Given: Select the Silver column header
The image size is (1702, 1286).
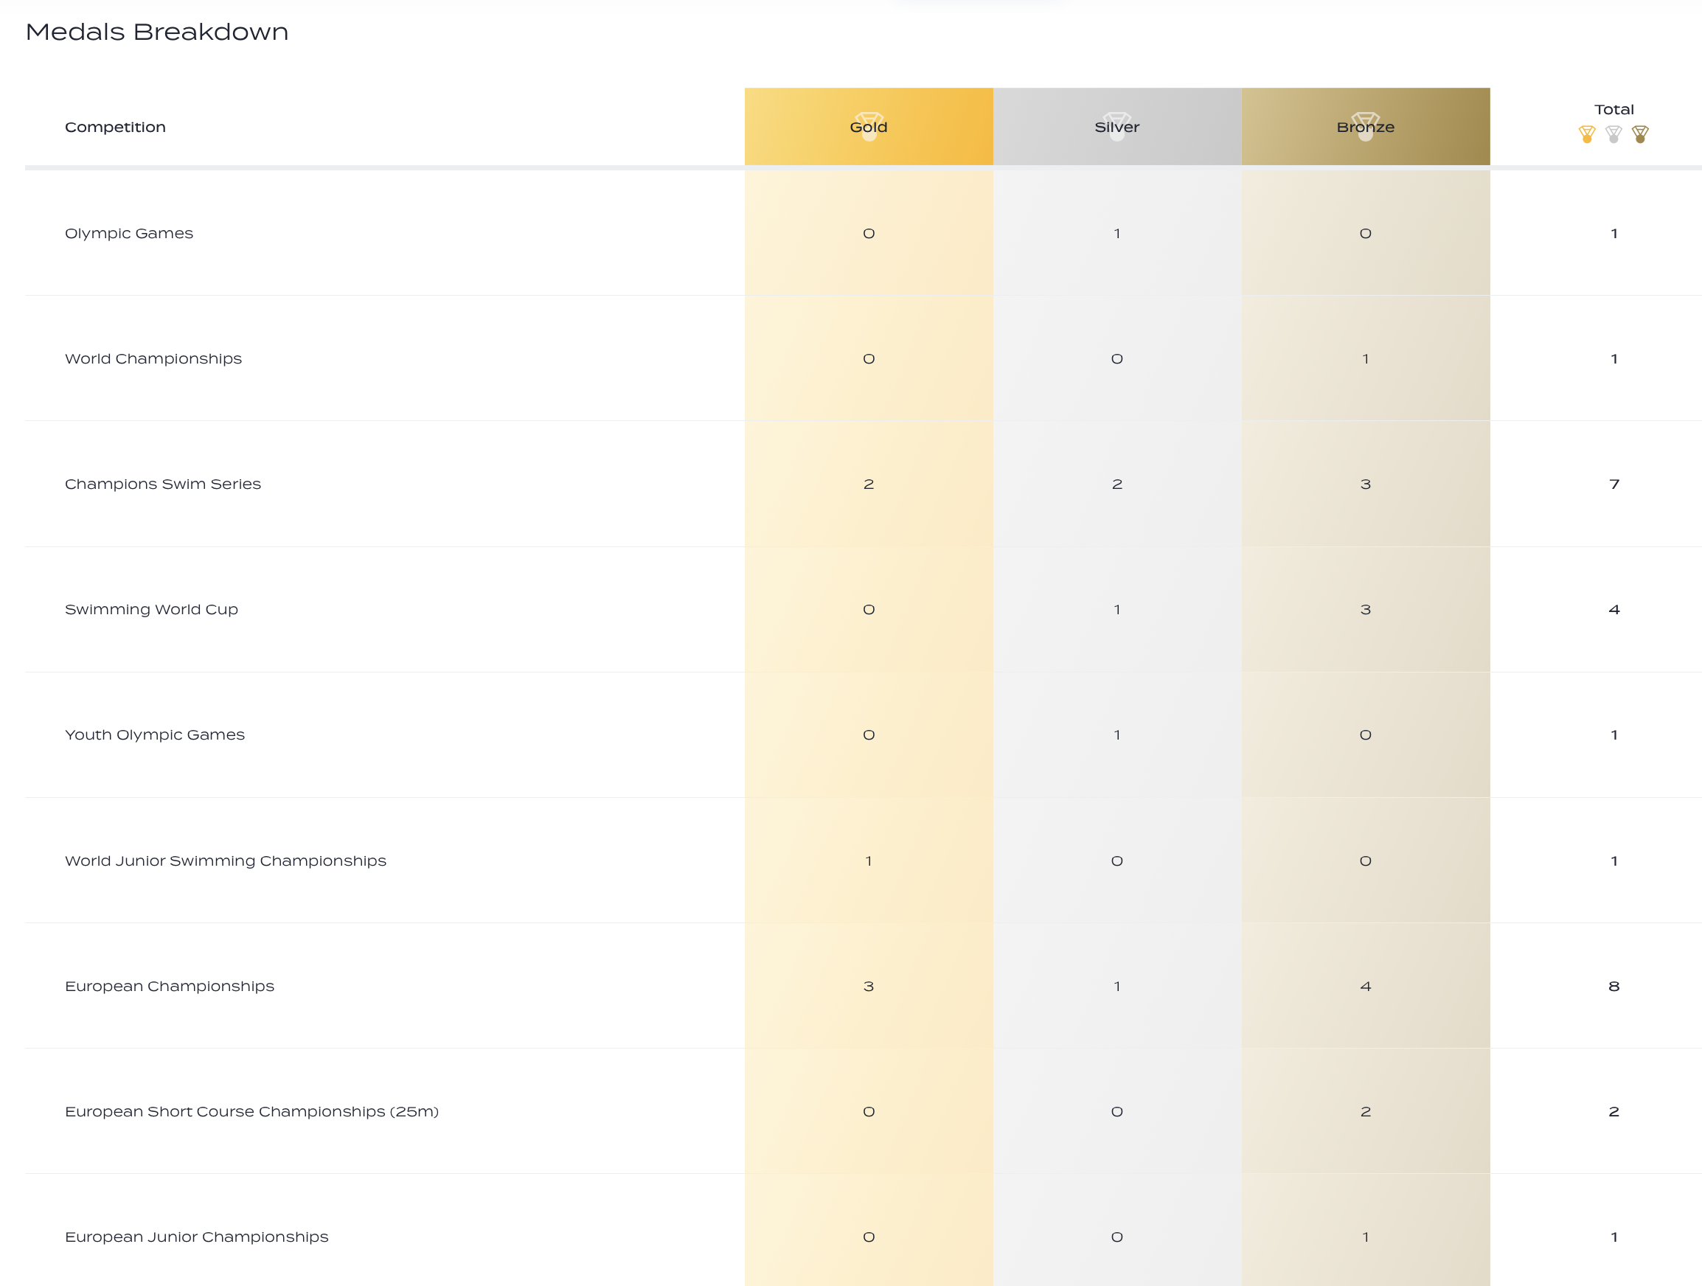Looking at the screenshot, I should 1117,126.
